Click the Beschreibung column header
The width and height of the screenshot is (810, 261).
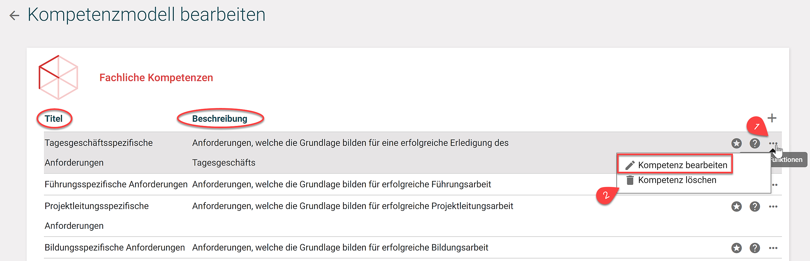point(220,119)
